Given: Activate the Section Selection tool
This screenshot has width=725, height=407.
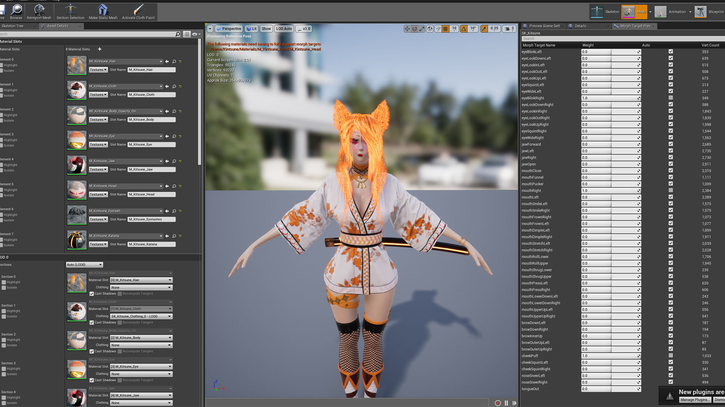Looking at the screenshot, I should pos(70,12).
